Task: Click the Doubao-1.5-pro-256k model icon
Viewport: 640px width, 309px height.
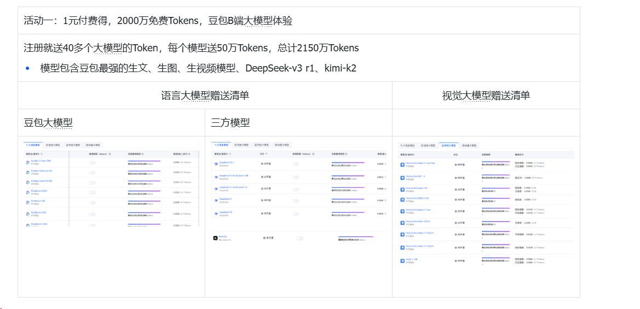Action: pyautogui.click(x=28, y=163)
